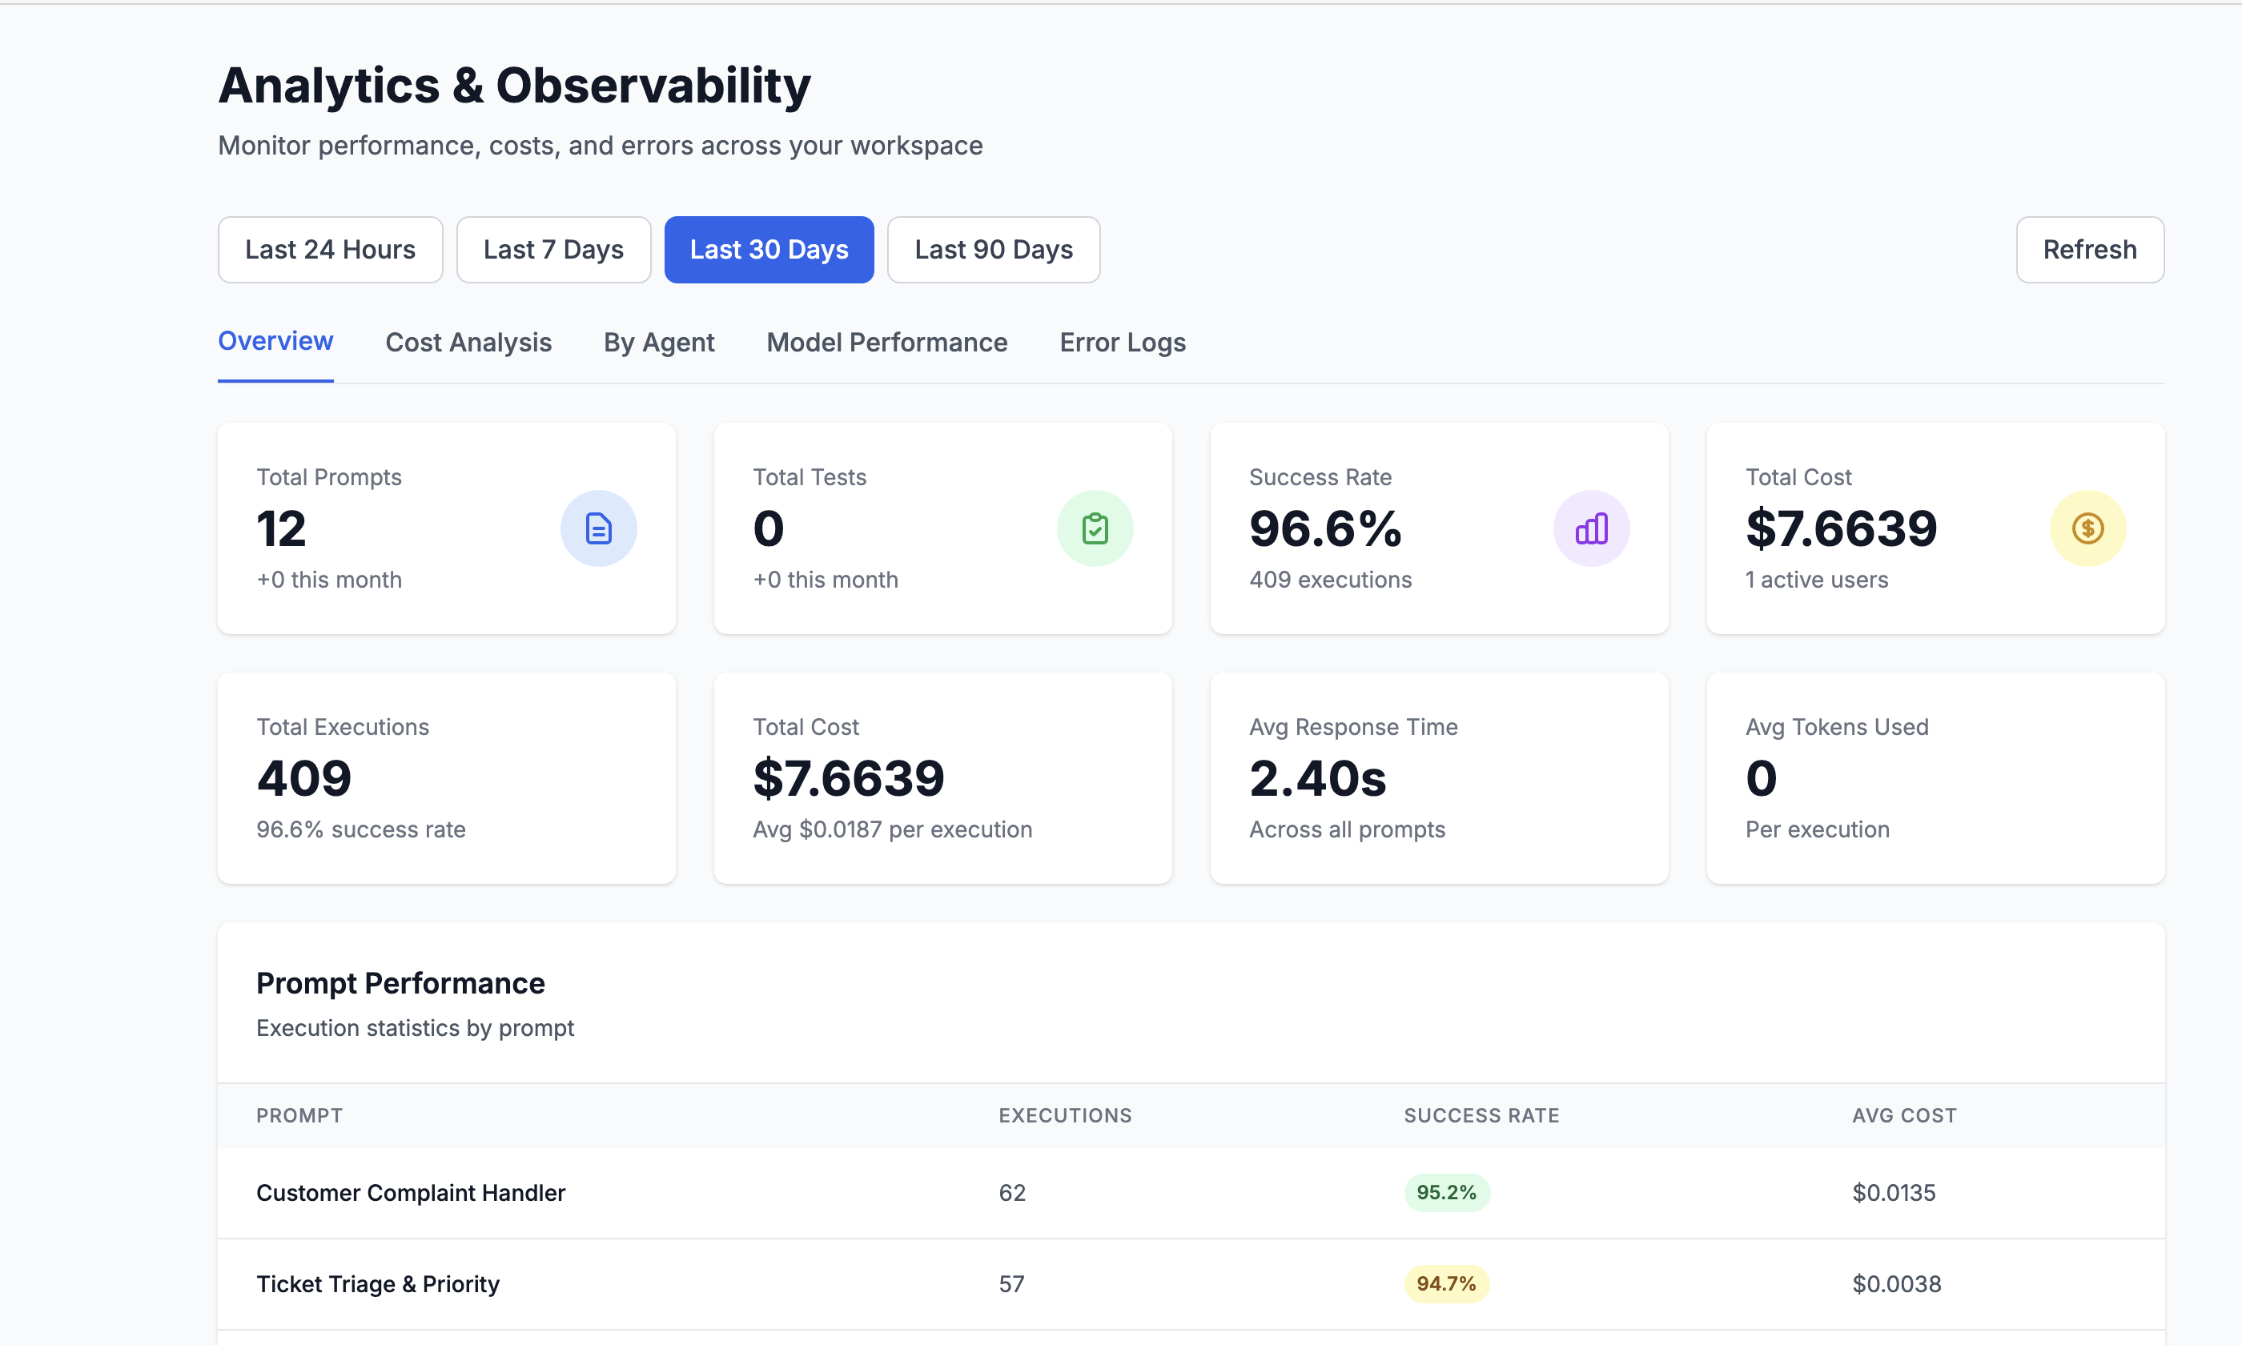Select the active Last 30 Days button
The width and height of the screenshot is (2242, 1345).
[769, 249]
